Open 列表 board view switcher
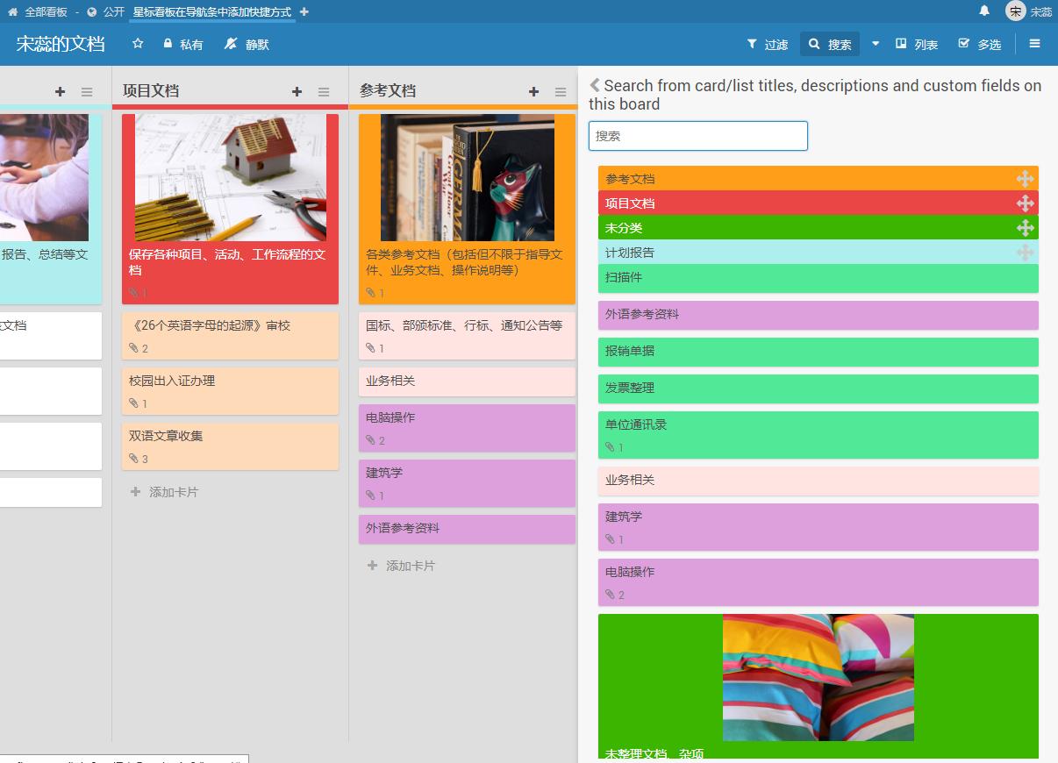Viewport: 1058px width, 763px height. click(917, 44)
